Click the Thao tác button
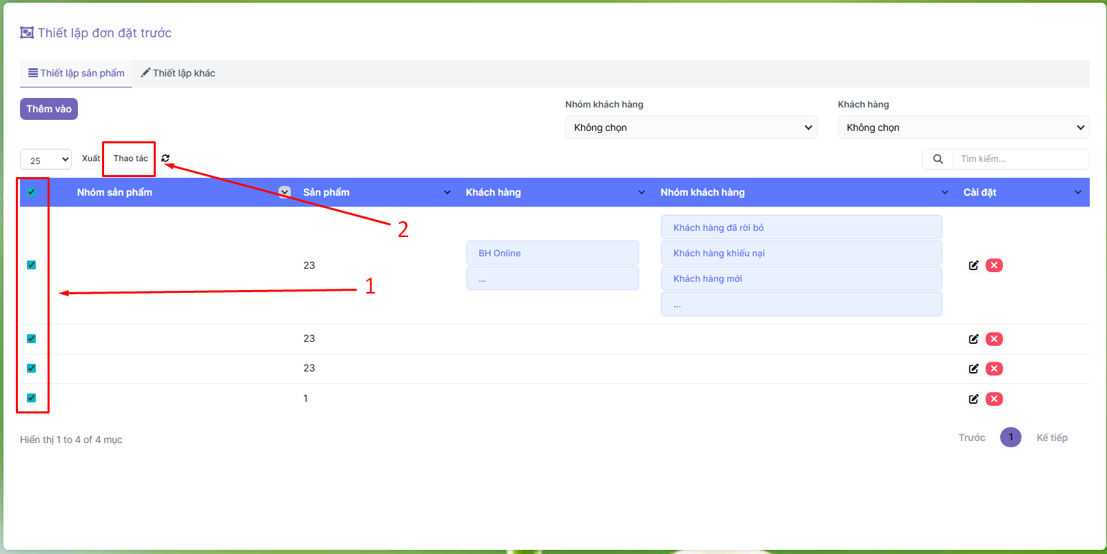The height and width of the screenshot is (554, 1107). coord(130,158)
